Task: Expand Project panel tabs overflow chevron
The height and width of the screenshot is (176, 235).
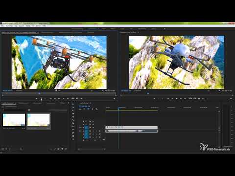Action: (x=69, y=103)
